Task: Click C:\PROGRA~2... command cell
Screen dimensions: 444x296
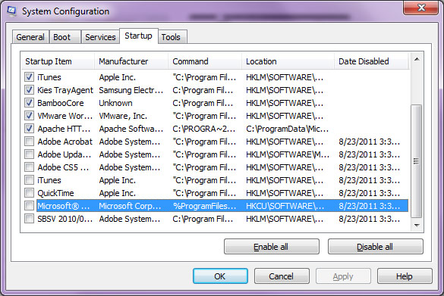Action: [204, 129]
